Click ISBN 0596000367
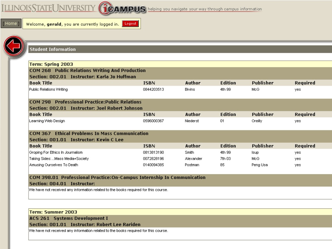 (x=153, y=121)
